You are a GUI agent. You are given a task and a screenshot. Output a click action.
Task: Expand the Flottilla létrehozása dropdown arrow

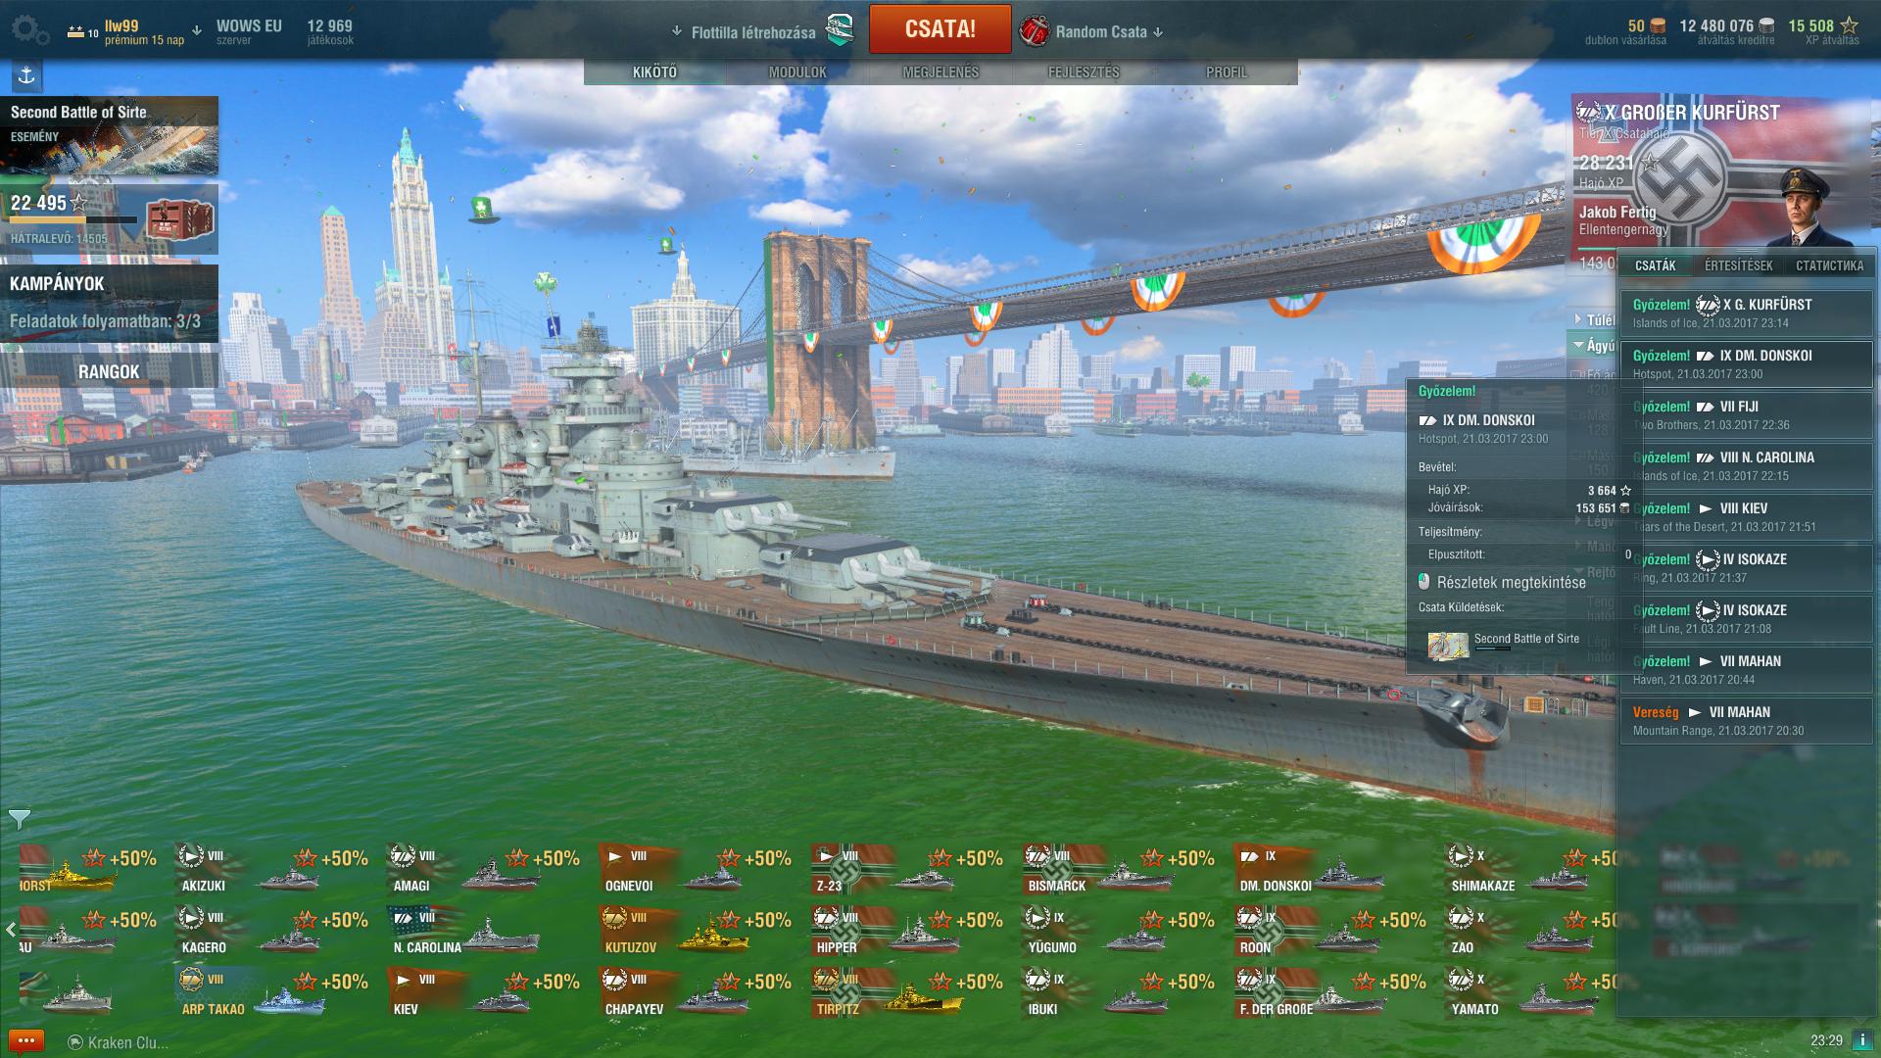click(x=676, y=31)
